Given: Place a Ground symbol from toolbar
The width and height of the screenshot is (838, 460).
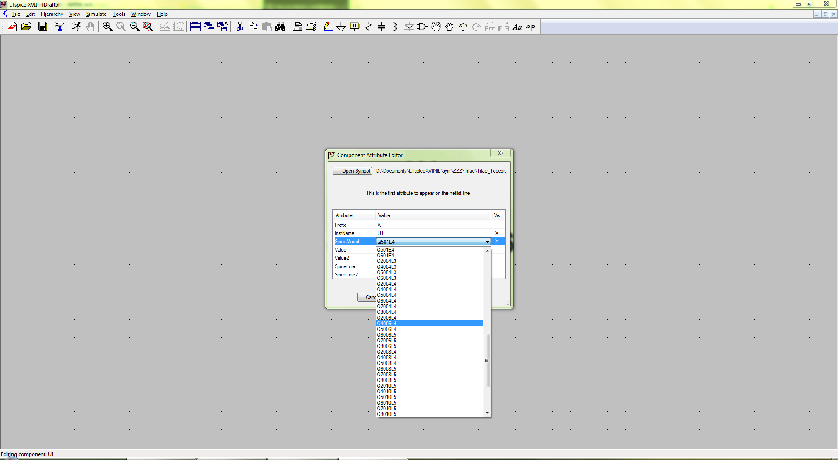Looking at the screenshot, I should tap(341, 27).
